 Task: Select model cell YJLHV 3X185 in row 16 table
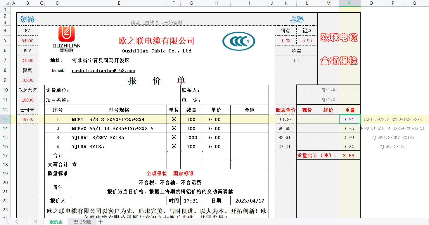click(x=119, y=147)
